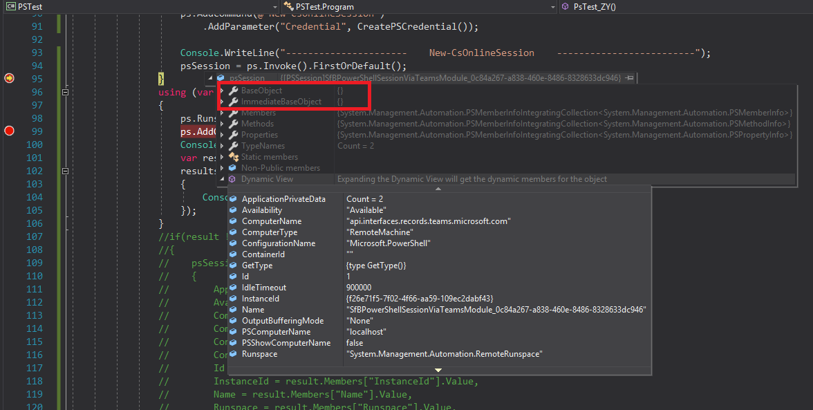Click the PSShowComputerName value false

click(x=355, y=343)
